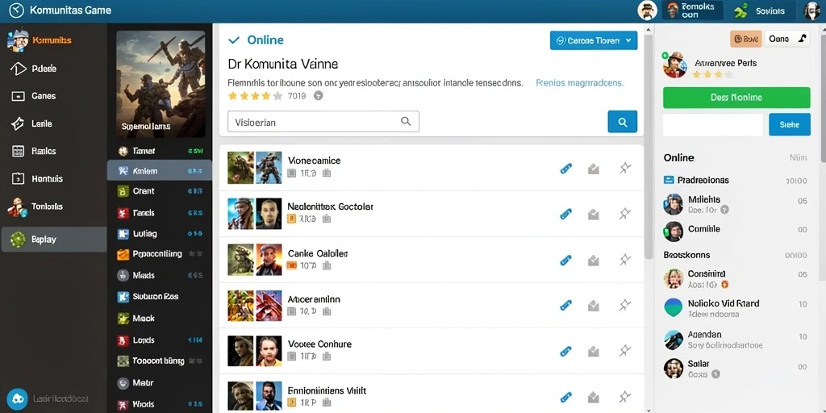The height and width of the screenshot is (413, 826).
Task: Expand the Catcae Tionen dropdown
Action: (x=593, y=40)
